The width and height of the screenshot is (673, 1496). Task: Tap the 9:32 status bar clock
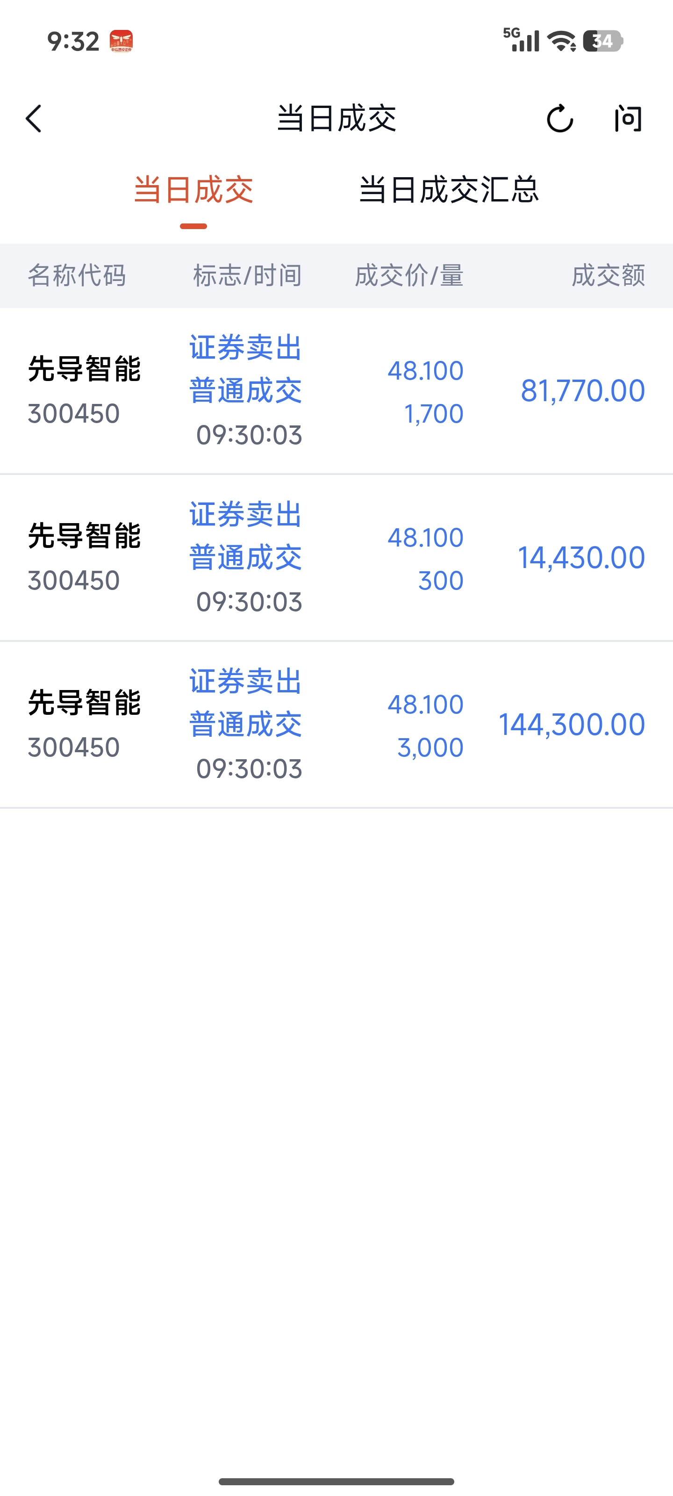coord(73,41)
